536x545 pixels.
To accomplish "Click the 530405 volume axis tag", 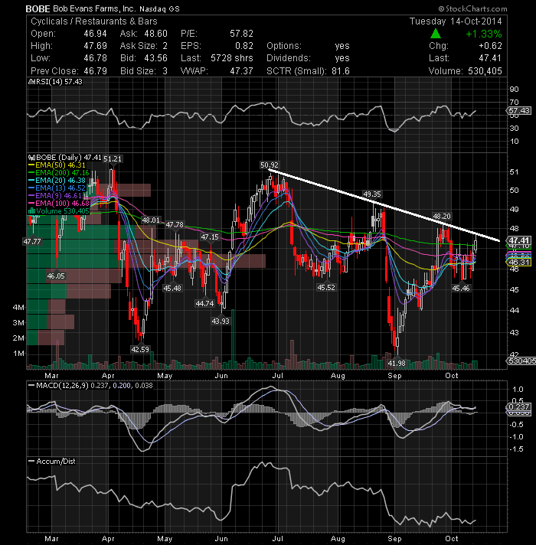I will (x=521, y=361).
